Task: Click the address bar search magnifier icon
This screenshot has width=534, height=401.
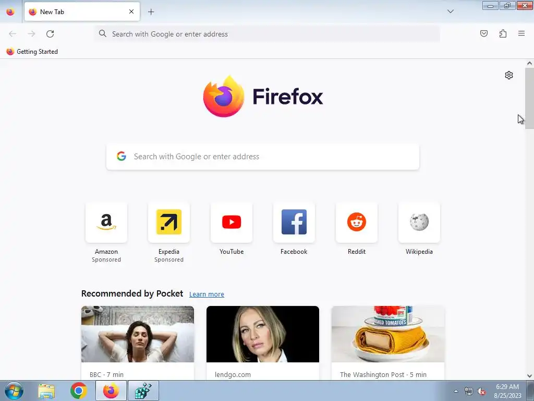Action: pos(103,33)
